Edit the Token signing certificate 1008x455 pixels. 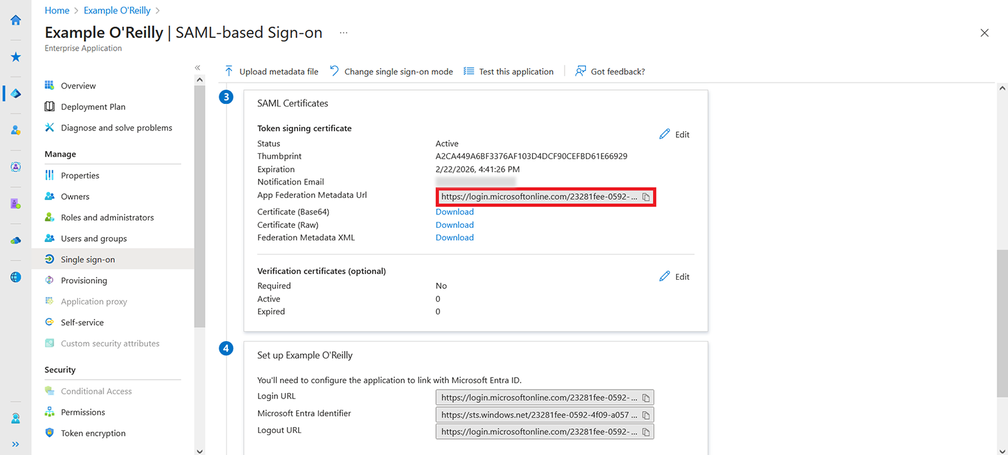[x=674, y=135]
